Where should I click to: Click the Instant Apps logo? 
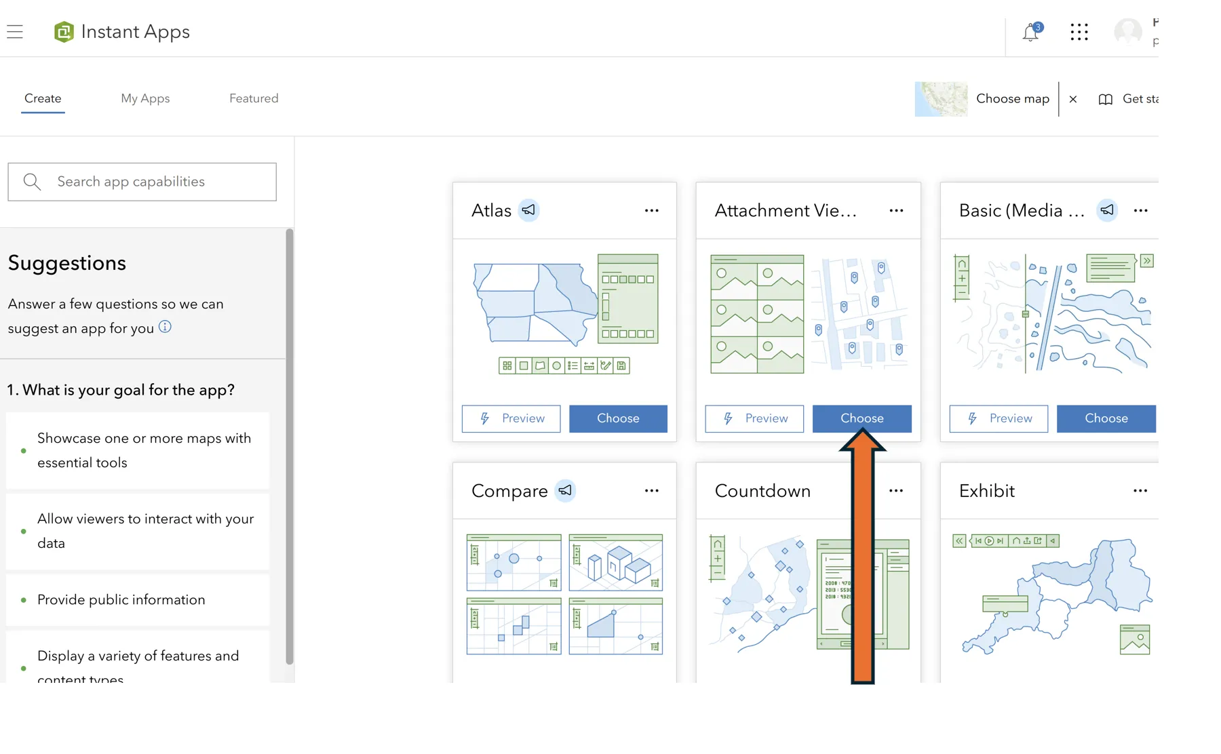[x=64, y=31]
